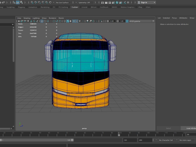Select by component type mode icon
Image resolution: width=196 pixels, height=147 pixels.
[x=21, y=2]
